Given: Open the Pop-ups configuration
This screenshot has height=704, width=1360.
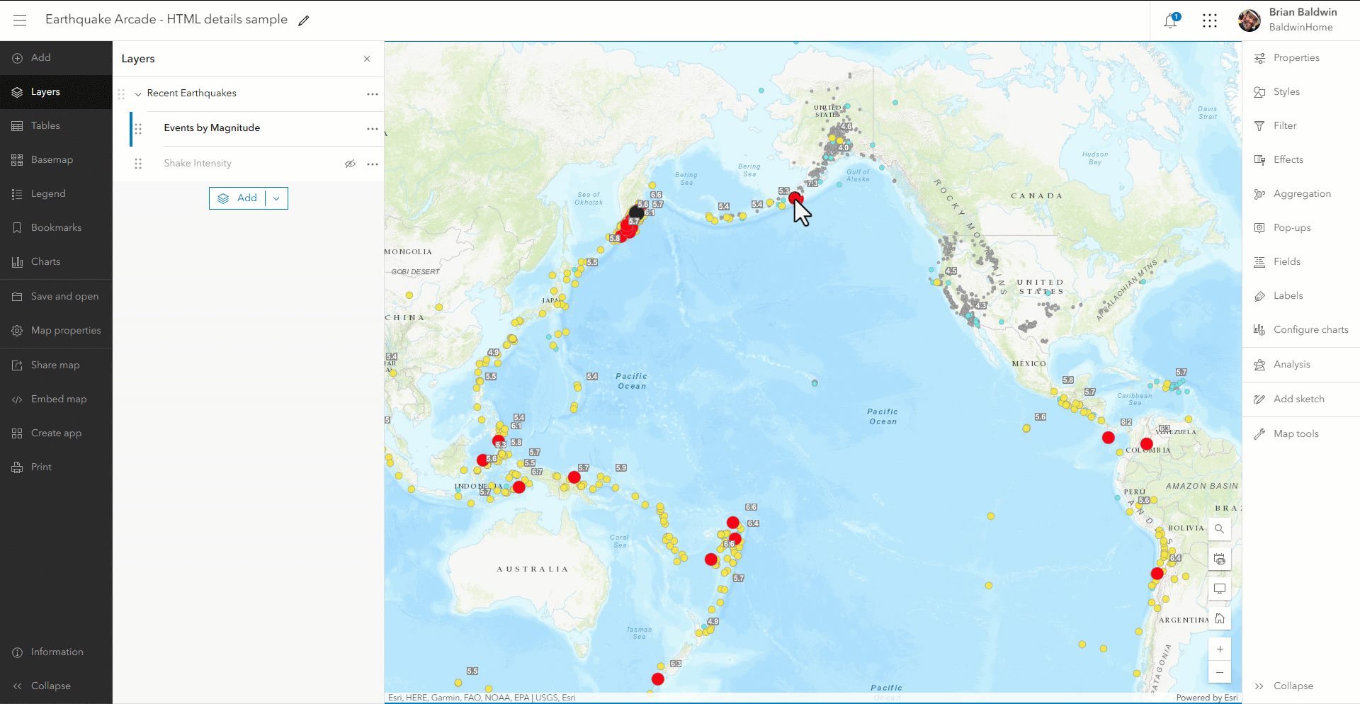Looking at the screenshot, I should tap(1292, 227).
